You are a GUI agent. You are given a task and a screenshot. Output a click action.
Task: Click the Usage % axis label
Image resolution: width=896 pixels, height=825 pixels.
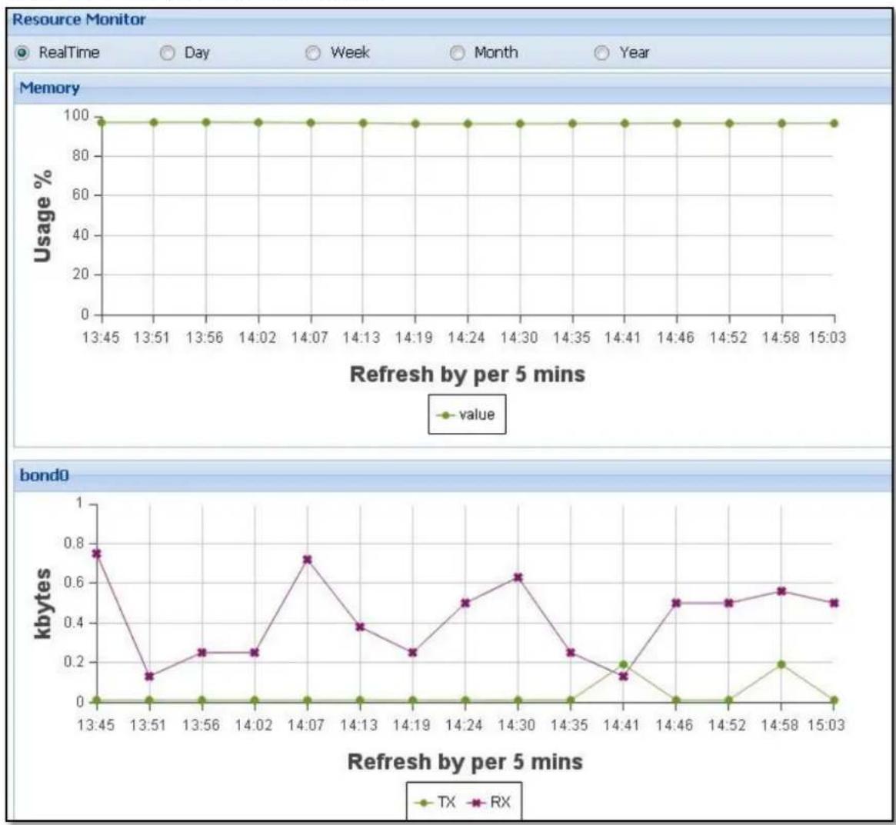pos(43,216)
